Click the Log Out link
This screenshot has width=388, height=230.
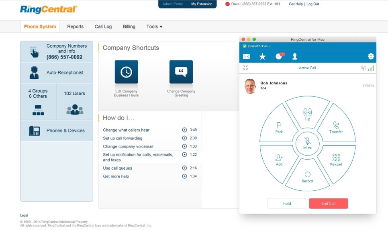[313, 4]
